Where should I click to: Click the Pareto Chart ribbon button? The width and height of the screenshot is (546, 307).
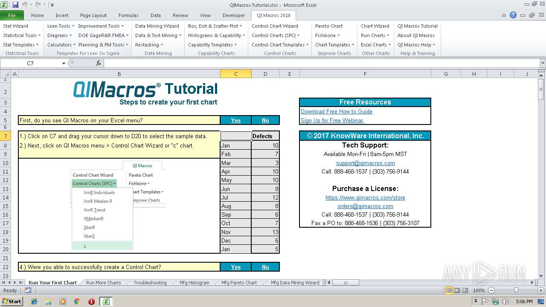tap(329, 26)
